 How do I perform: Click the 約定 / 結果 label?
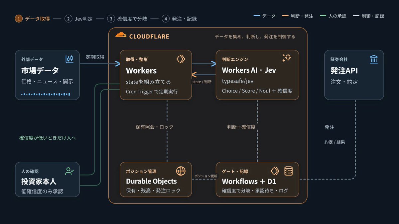coord(334,142)
